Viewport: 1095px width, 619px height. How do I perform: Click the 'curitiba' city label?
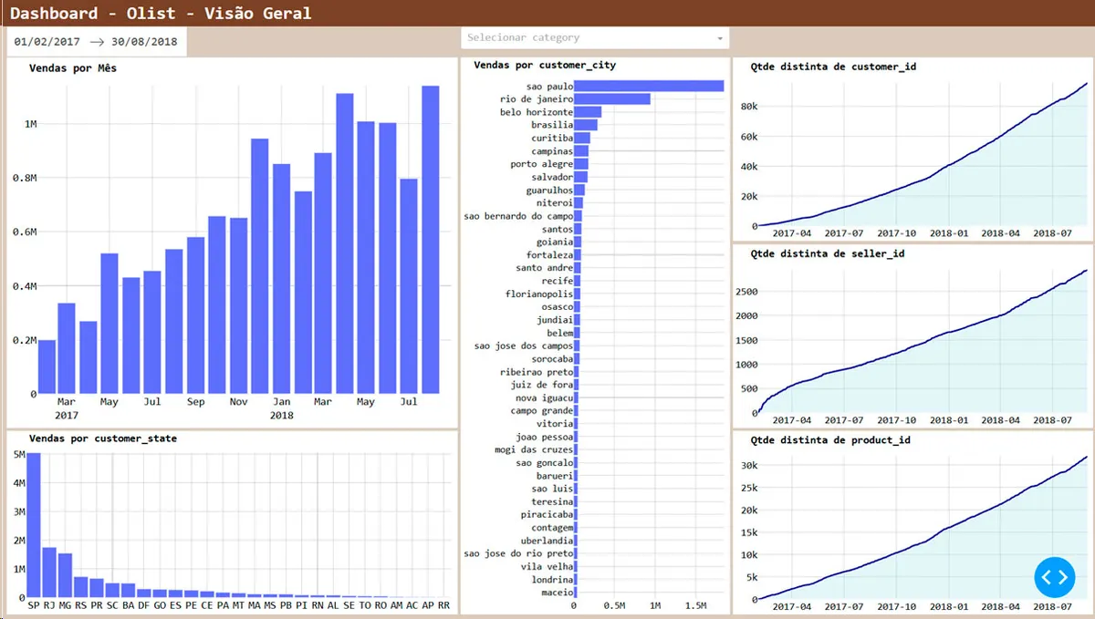(x=552, y=138)
